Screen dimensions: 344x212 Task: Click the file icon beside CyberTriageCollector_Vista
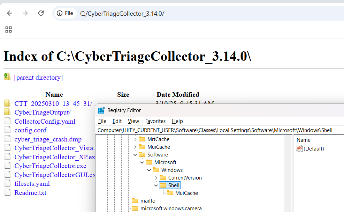(8, 148)
